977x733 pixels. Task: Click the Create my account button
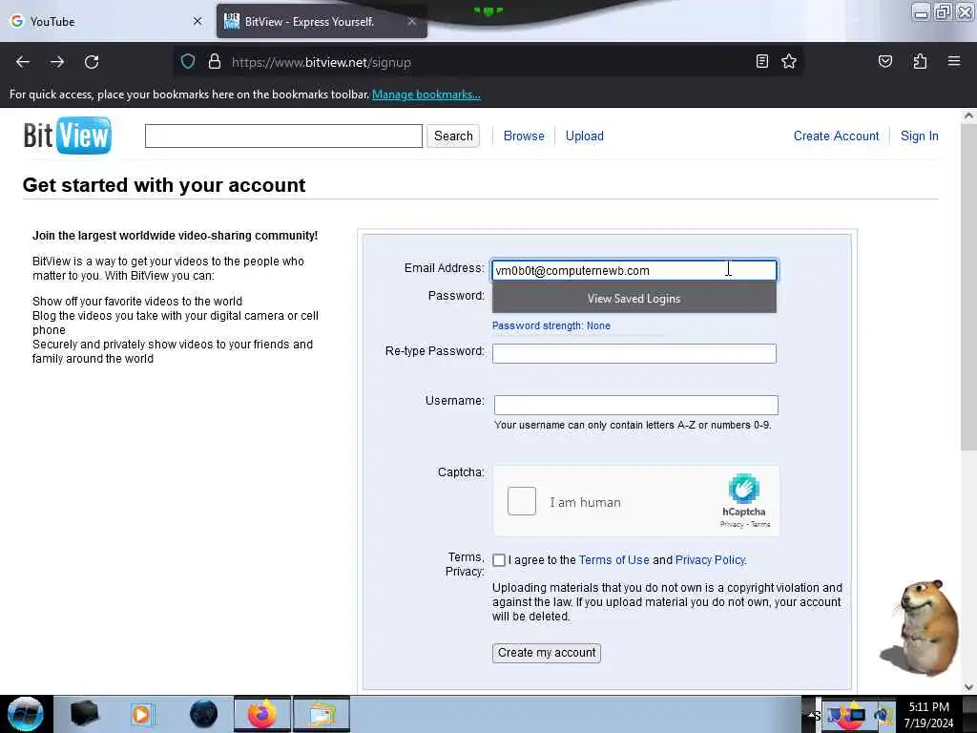point(547,653)
